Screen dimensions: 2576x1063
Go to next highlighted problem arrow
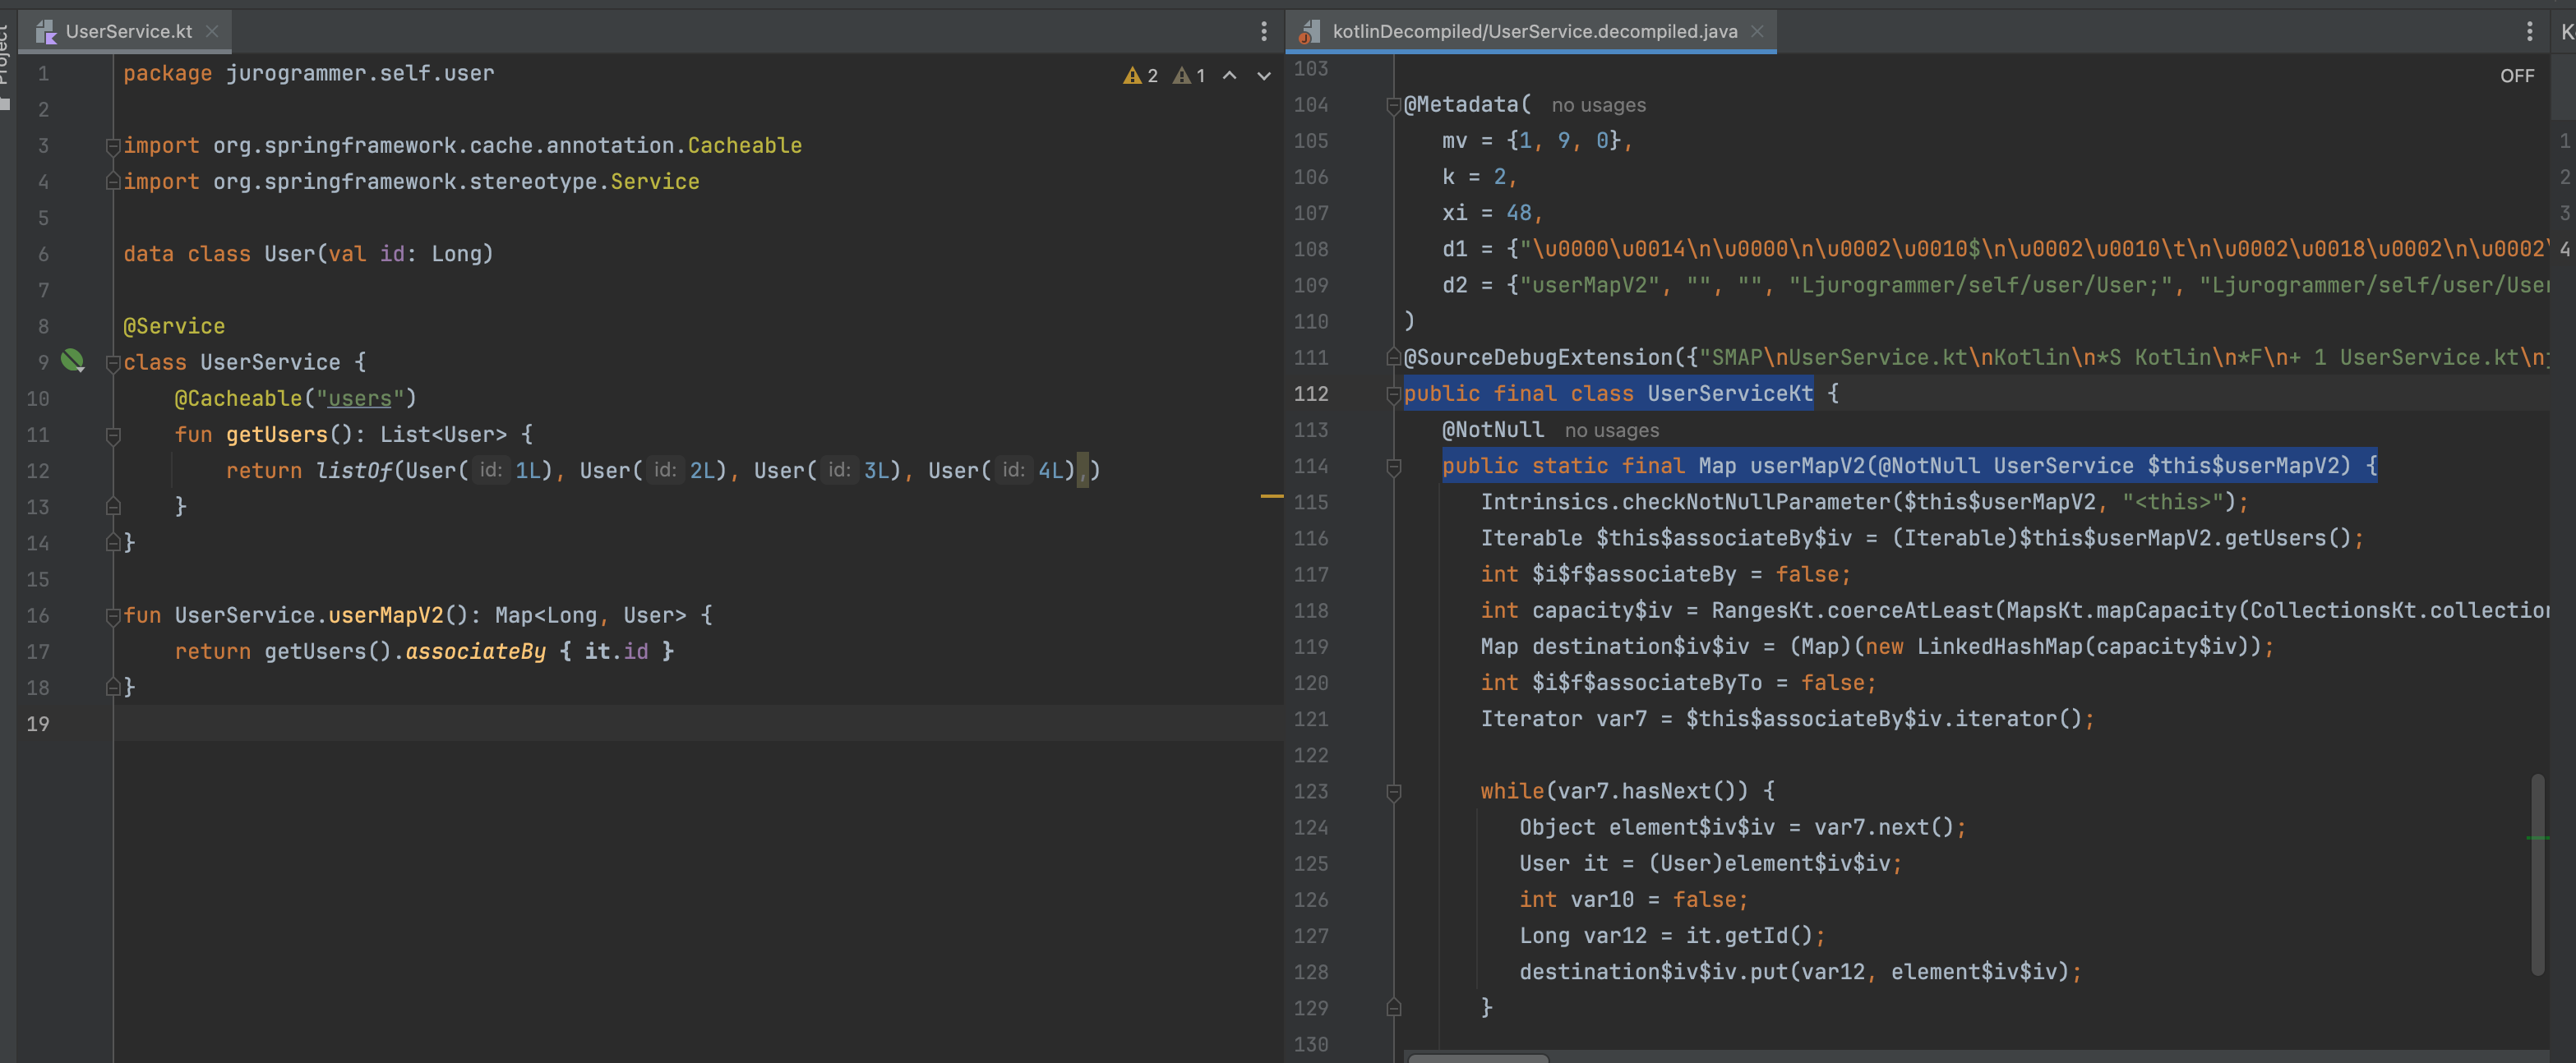coord(1264,76)
